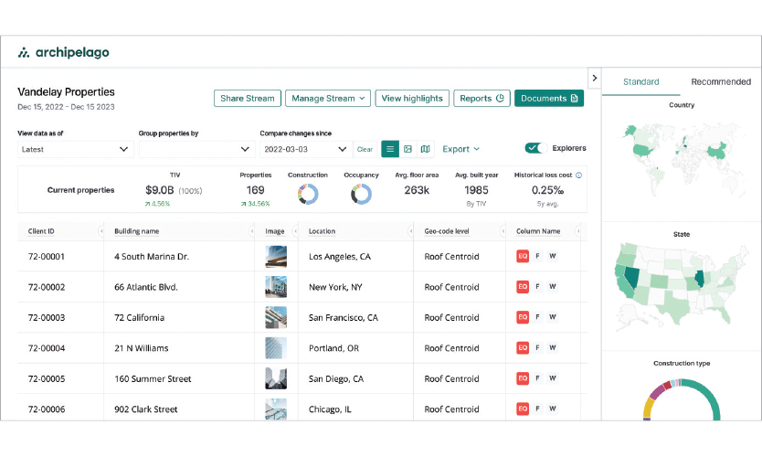Viewport: 762px width, 457px height.
Task: Open thumbnail for 72 California
Action: (x=276, y=317)
